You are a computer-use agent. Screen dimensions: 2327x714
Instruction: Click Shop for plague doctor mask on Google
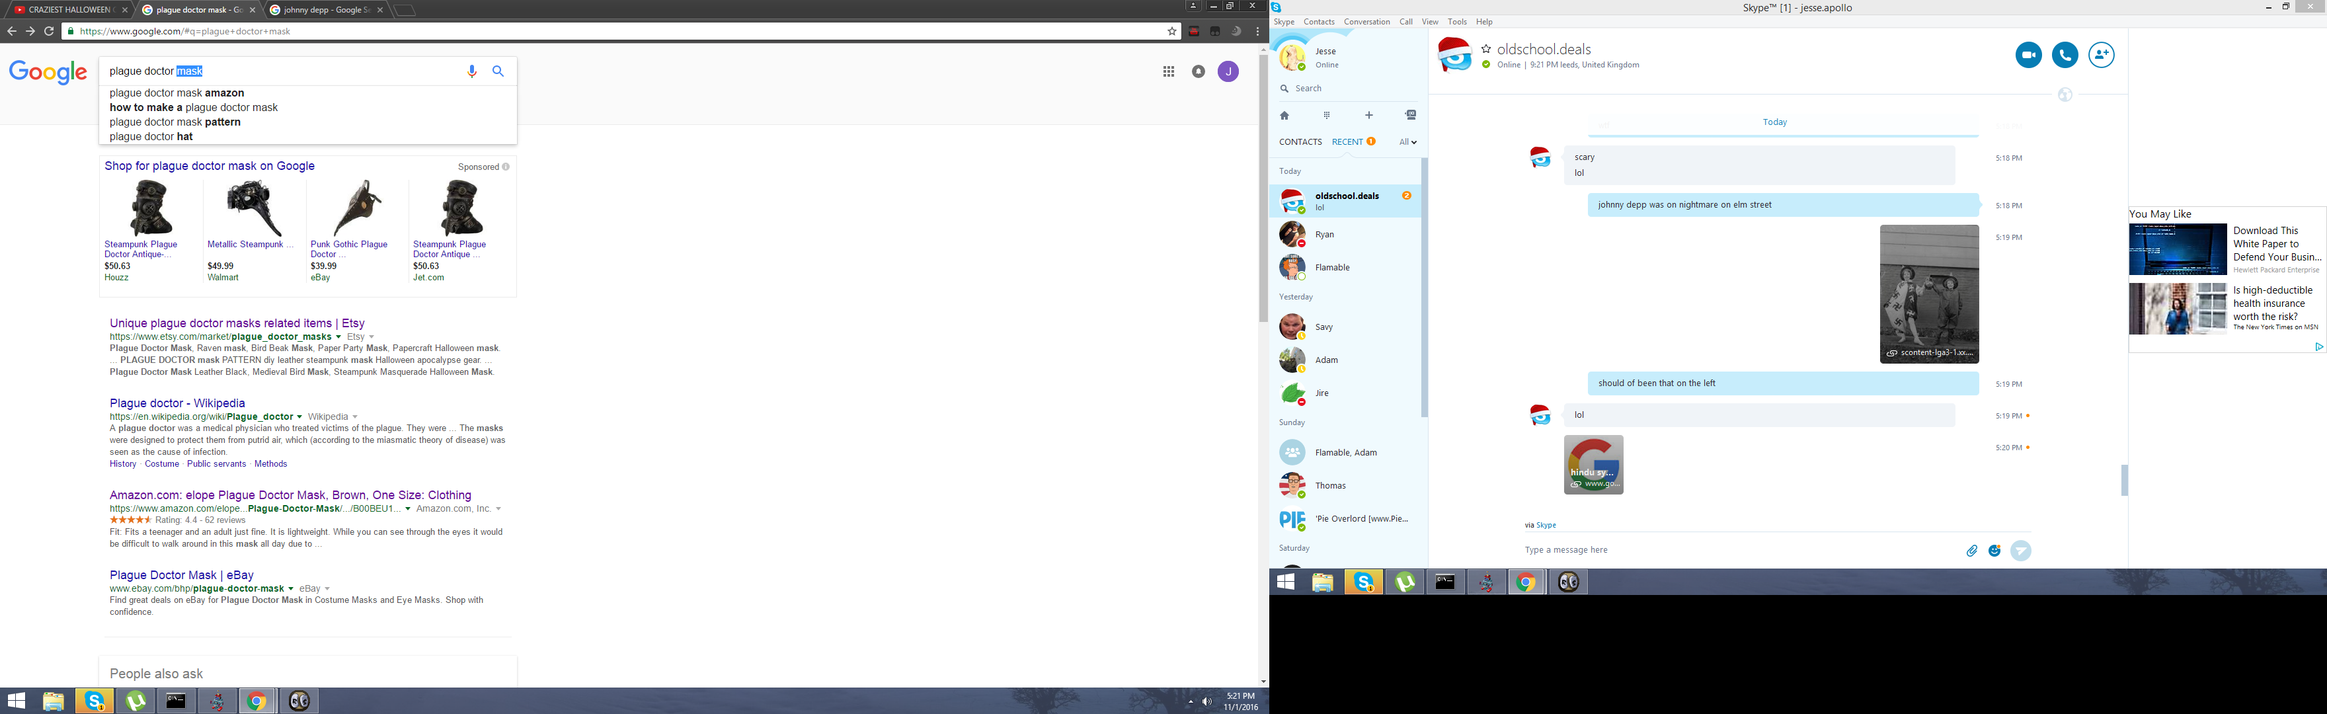210,167
